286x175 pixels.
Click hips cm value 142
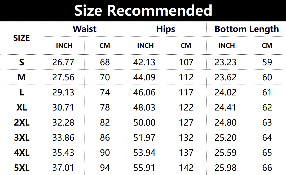coord(186,168)
